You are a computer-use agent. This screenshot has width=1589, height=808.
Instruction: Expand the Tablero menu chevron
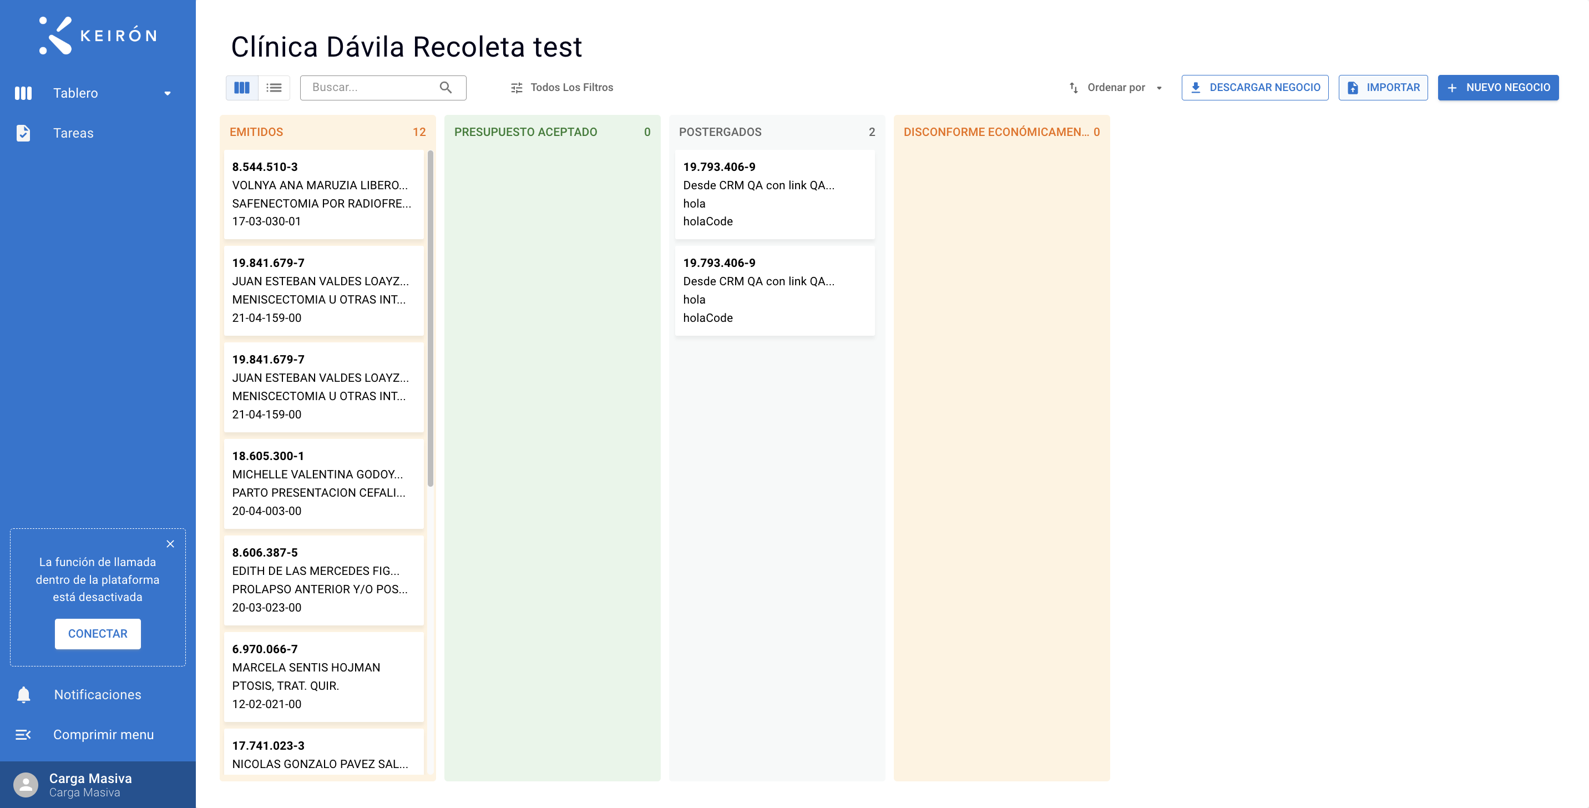(167, 93)
